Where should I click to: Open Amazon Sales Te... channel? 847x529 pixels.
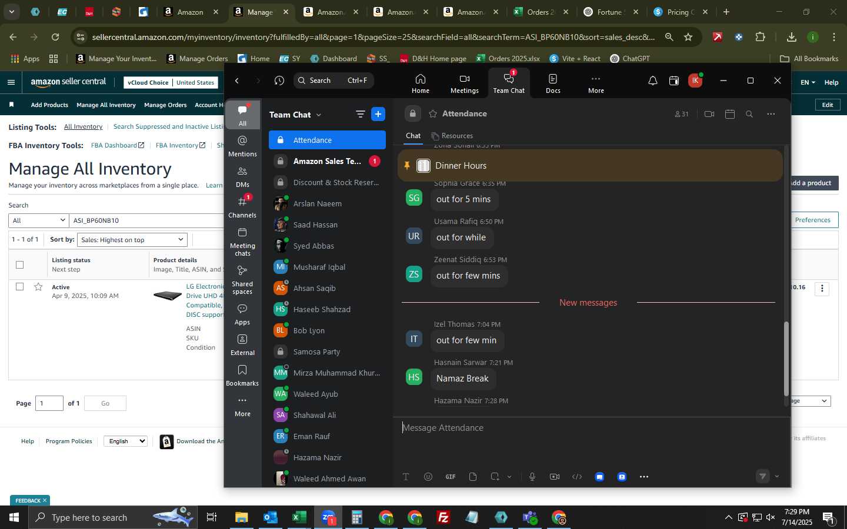pos(327,161)
